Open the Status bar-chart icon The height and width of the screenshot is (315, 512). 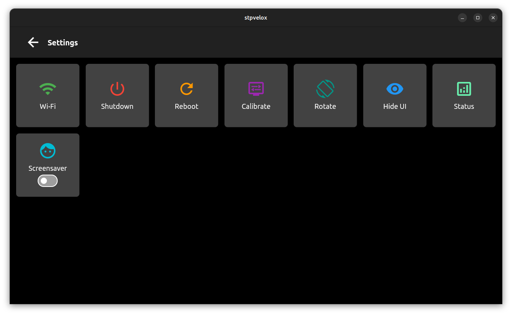coord(464,88)
